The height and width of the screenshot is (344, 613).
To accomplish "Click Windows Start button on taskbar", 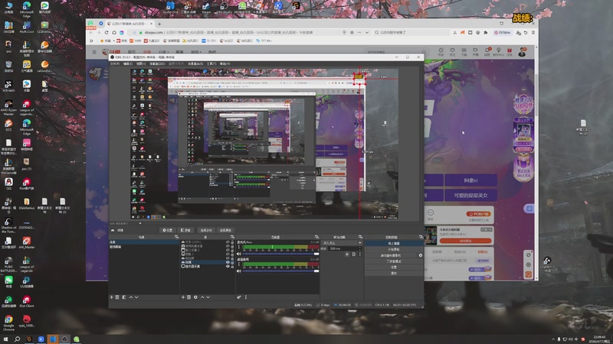I will (x=5, y=339).
